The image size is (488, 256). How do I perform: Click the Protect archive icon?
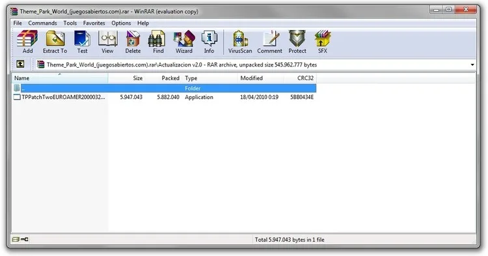point(297,42)
